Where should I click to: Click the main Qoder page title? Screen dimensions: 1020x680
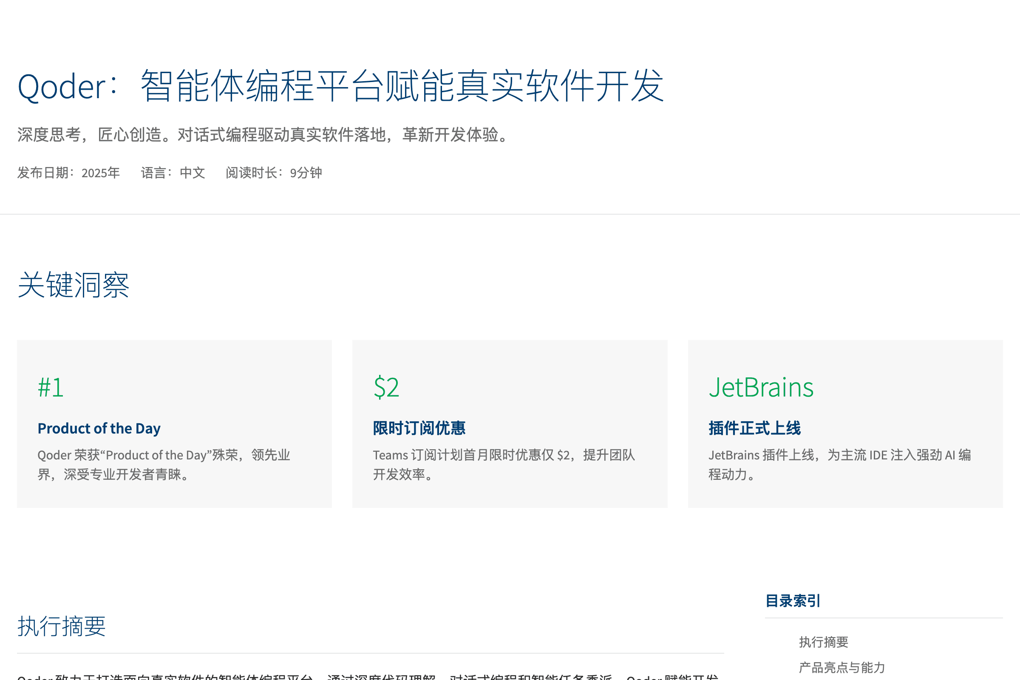pos(340,86)
